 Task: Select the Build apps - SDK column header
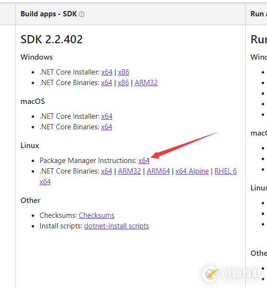click(x=49, y=14)
